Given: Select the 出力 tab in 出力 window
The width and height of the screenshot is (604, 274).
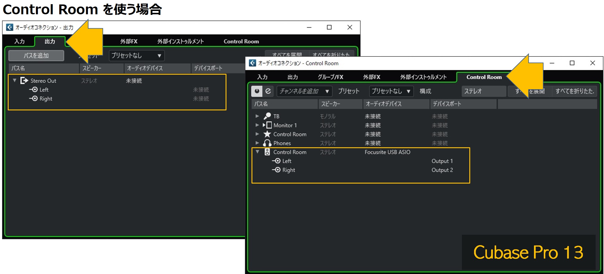Looking at the screenshot, I should click(50, 41).
